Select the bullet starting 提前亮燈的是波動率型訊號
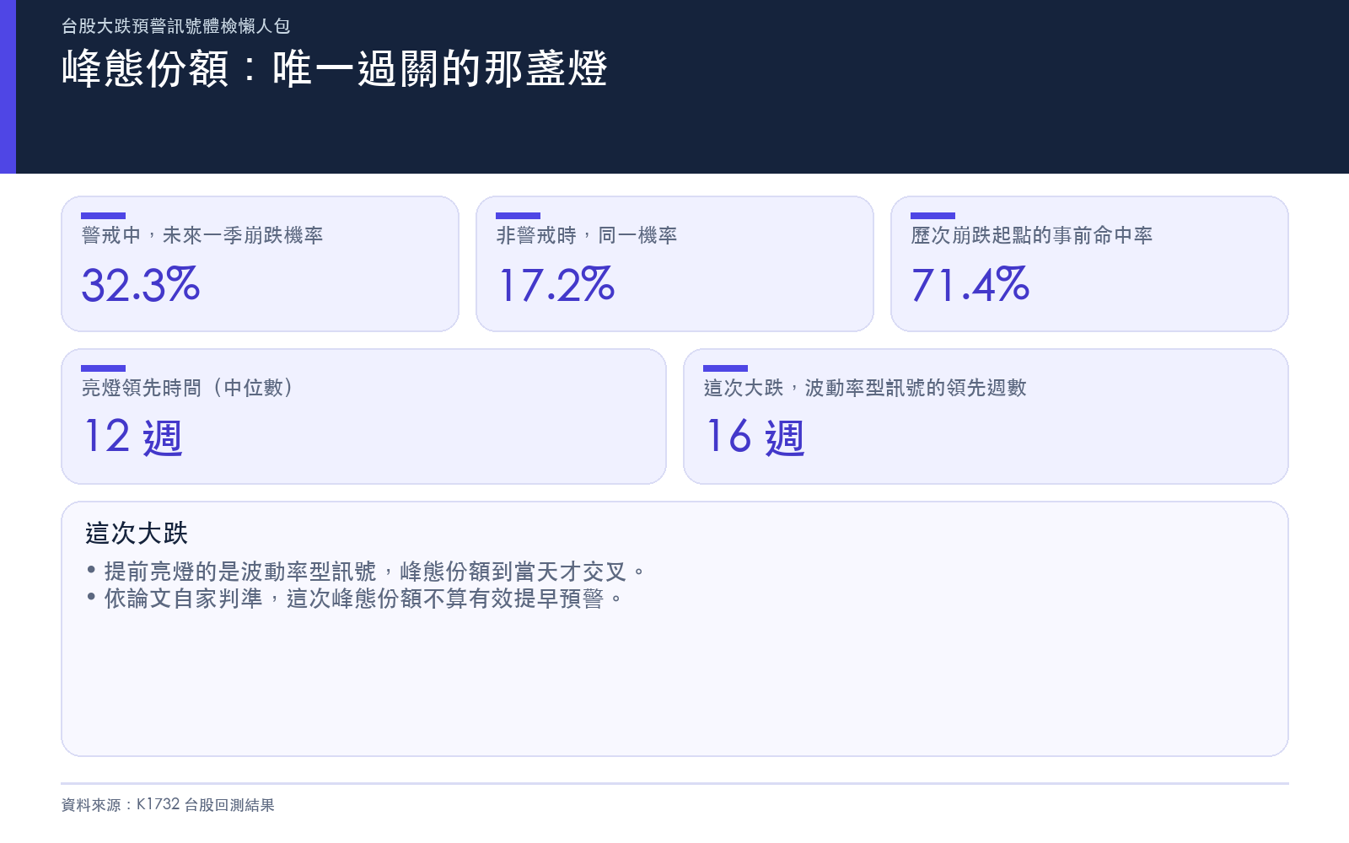The width and height of the screenshot is (1349, 843). click(366, 572)
